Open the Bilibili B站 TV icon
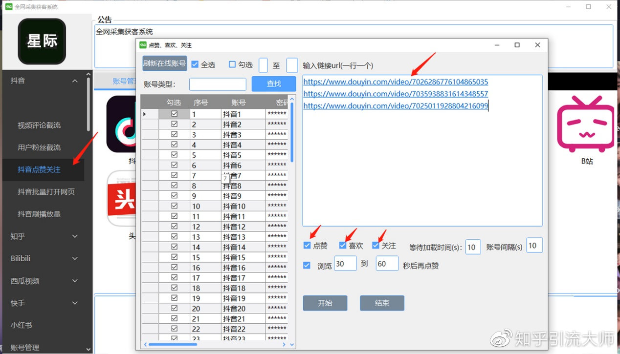This screenshot has width=620, height=354. 585,124
